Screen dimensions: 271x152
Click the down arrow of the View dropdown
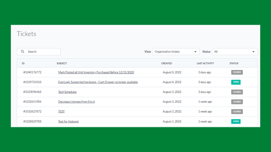tap(195, 52)
